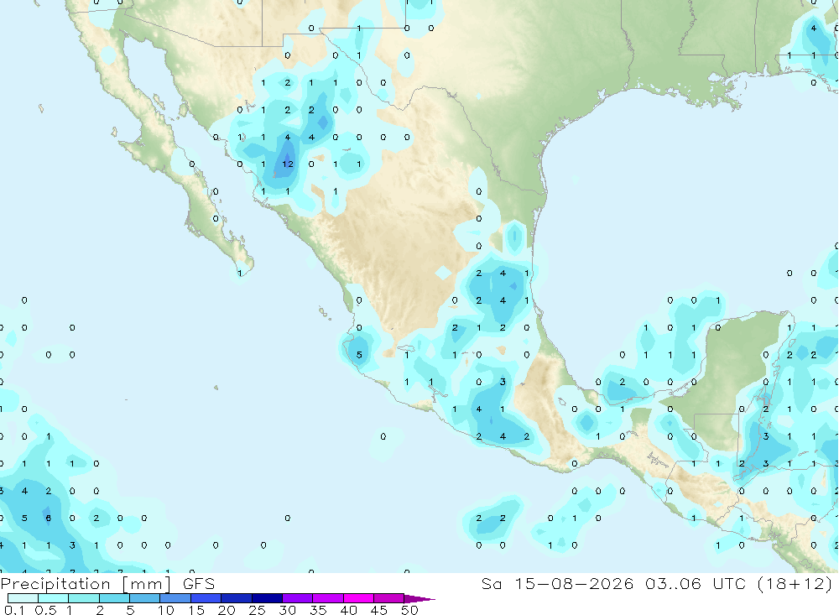Click legend label '45'

pos(379,610)
